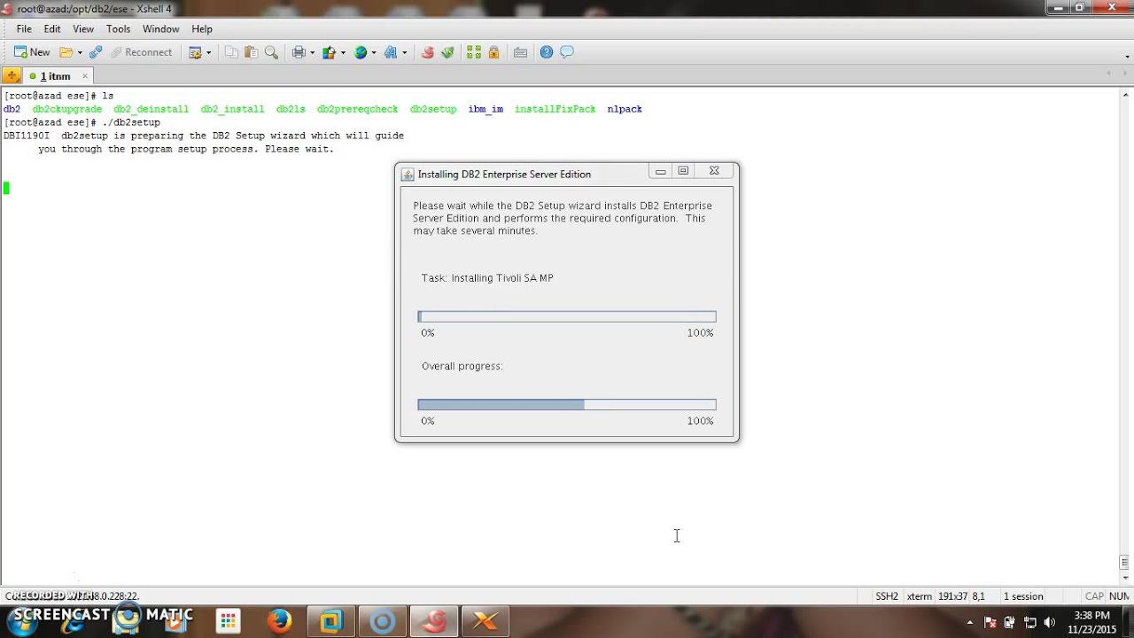The image size is (1134, 638).
Task: Click the 'SSH2' status bar entry
Action: coord(887,596)
